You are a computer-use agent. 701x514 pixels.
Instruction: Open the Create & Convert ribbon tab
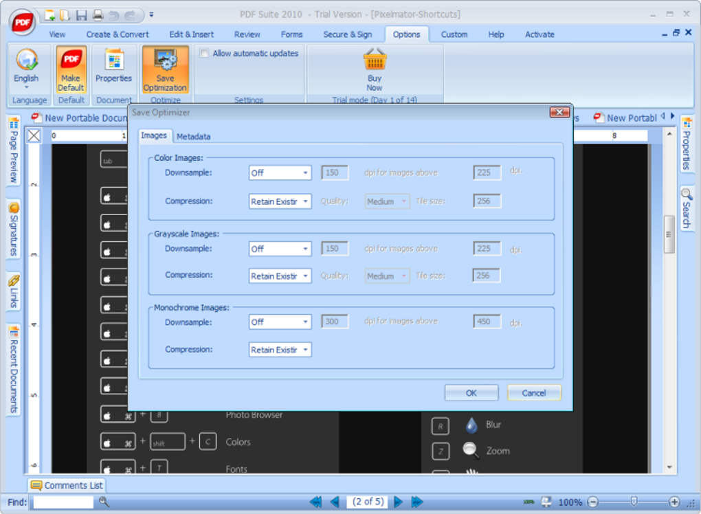click(118, 34)
